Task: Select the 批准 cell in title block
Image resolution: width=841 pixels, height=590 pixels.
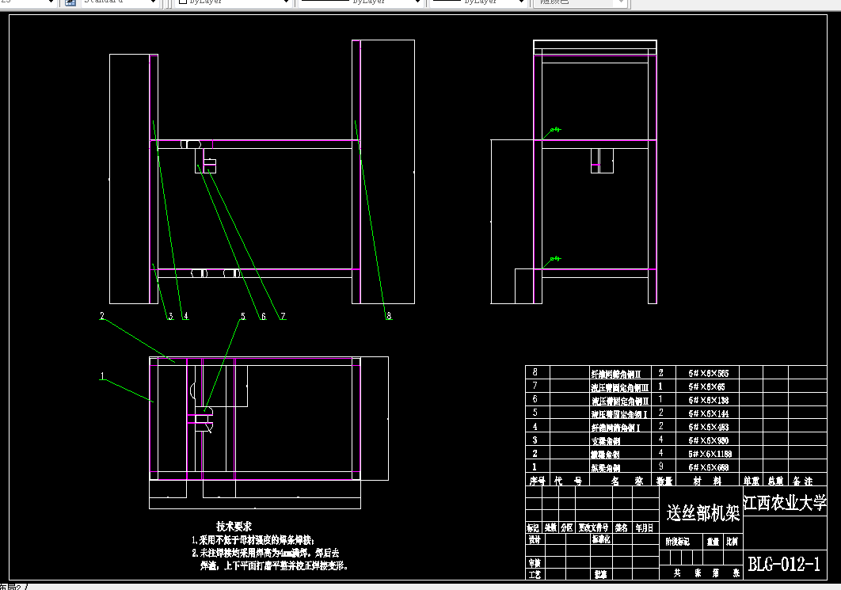Action: point(600,574)
